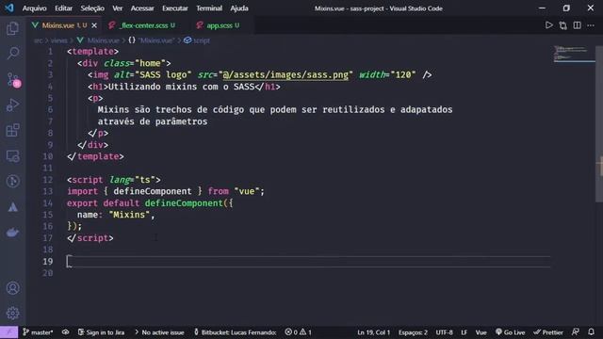Change file encoding UTF-8
This screenshot has height=339, width=603.
444,332
